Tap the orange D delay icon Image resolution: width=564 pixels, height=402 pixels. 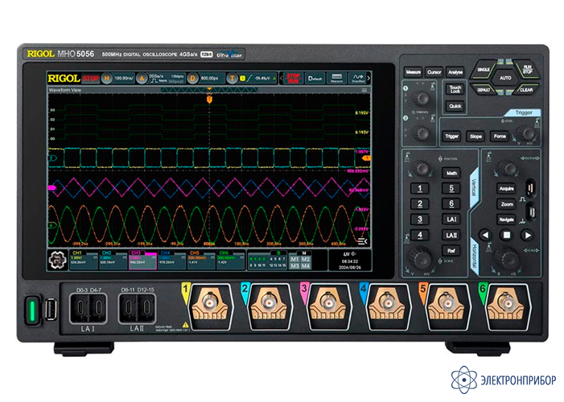pyautogui.click(x=193, y=78)
